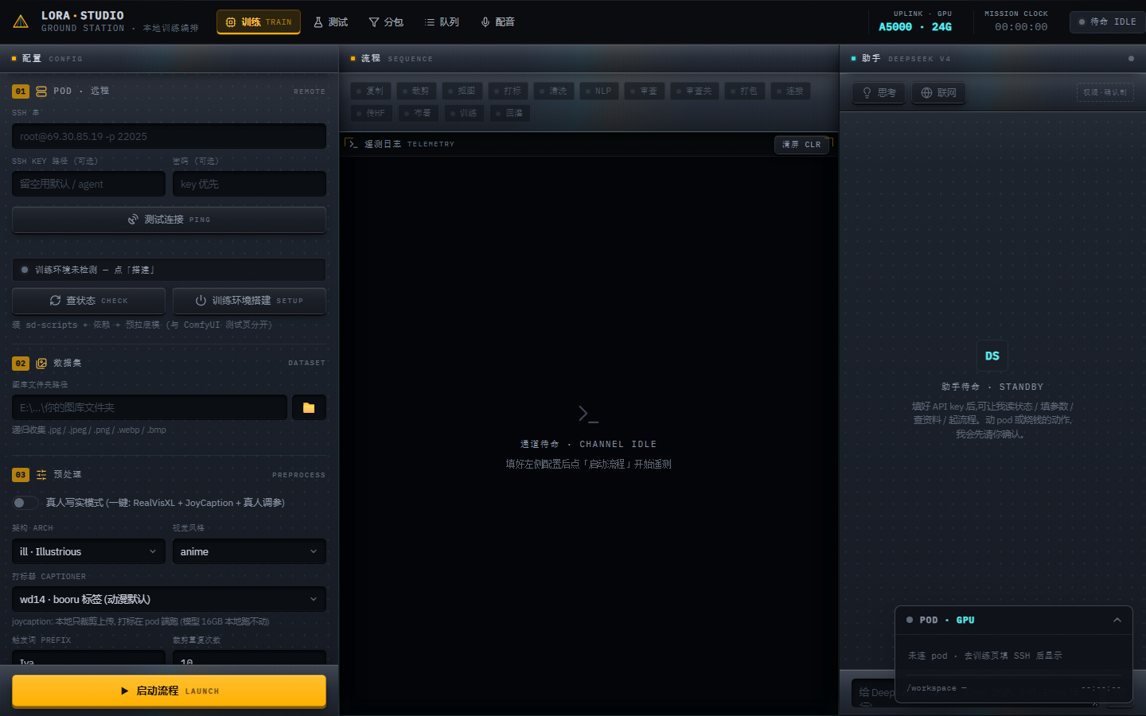The width and height of the screenshot is (1146, 716).
Task: Toggle the 抠图 sequence step chip
Action: click(462, 91)
